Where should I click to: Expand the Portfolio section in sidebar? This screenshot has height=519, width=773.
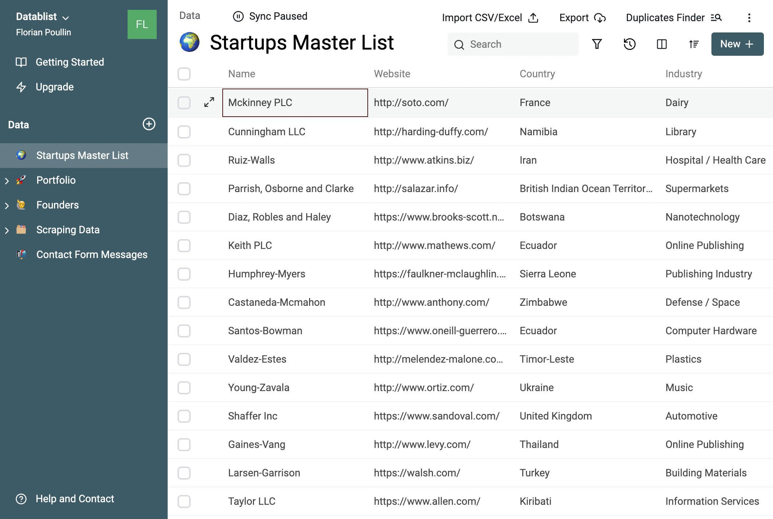click(7, 180)
